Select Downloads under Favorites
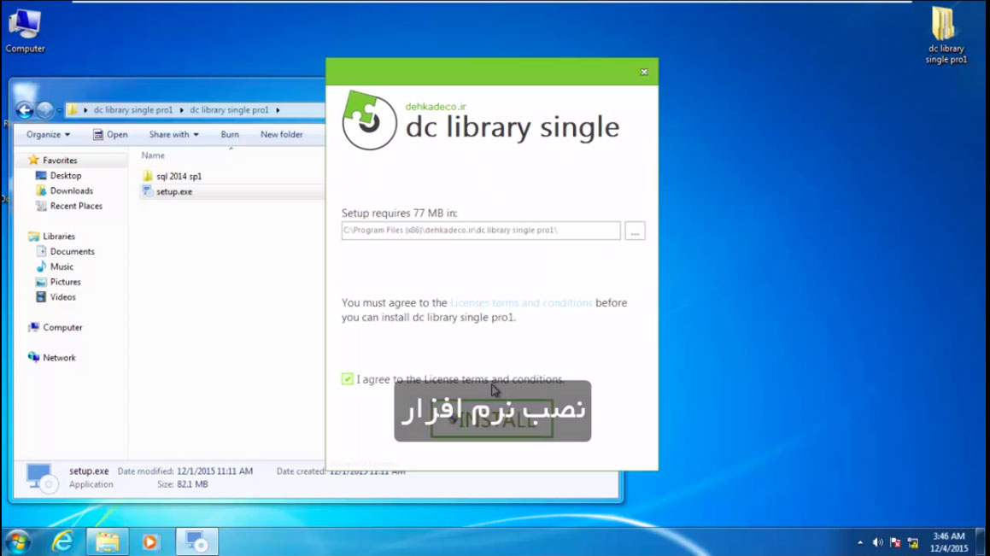The image size is (990, 556). [x=72, y=190]
